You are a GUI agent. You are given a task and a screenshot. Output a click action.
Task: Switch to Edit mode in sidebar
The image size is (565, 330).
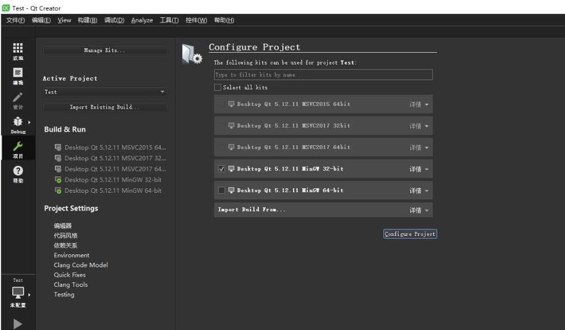(18, 72)
